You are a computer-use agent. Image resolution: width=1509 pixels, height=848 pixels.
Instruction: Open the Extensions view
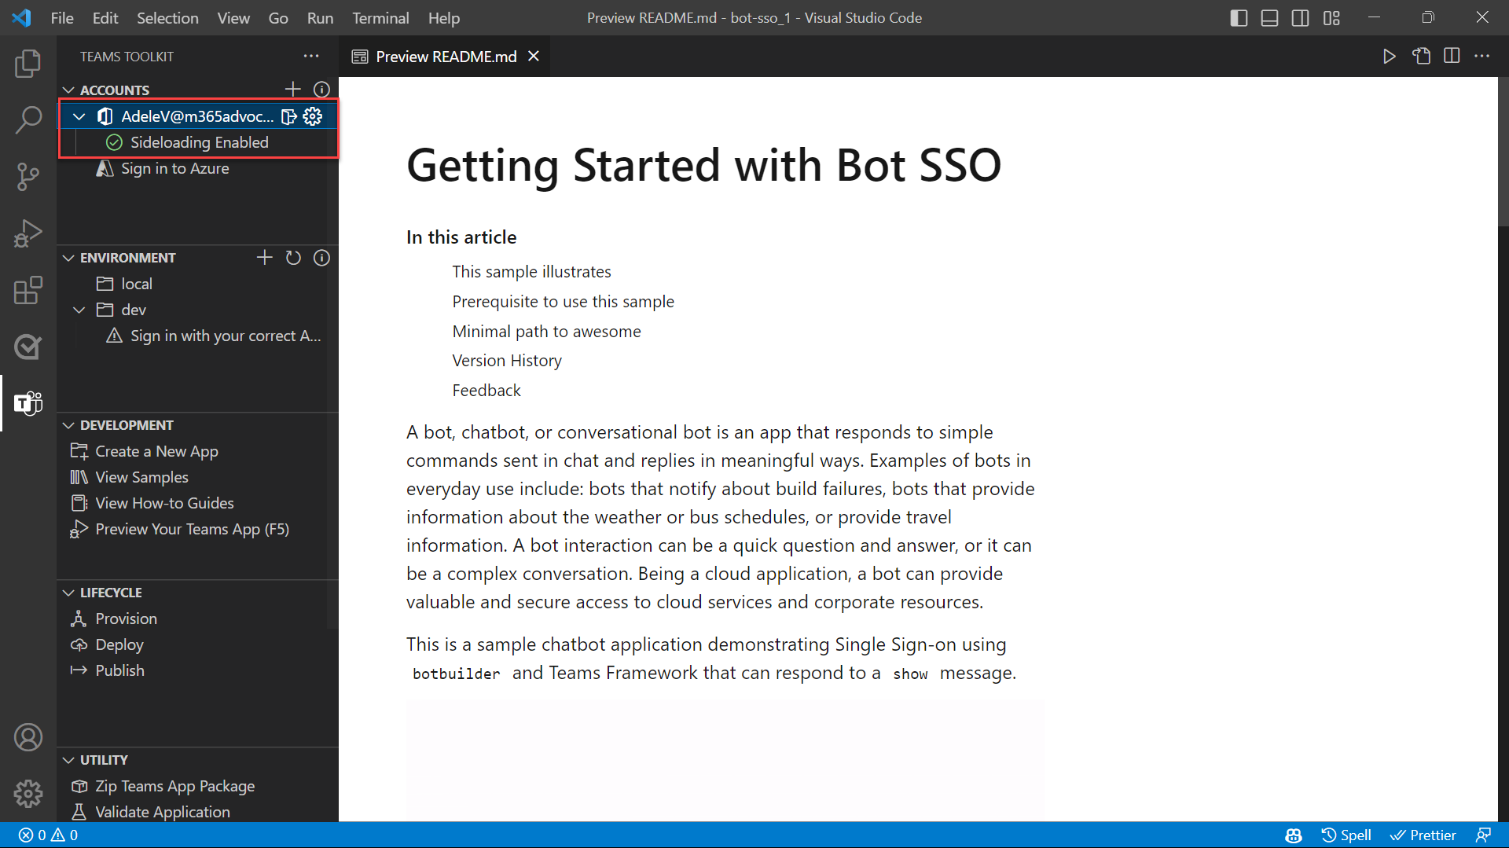point(28,290)
